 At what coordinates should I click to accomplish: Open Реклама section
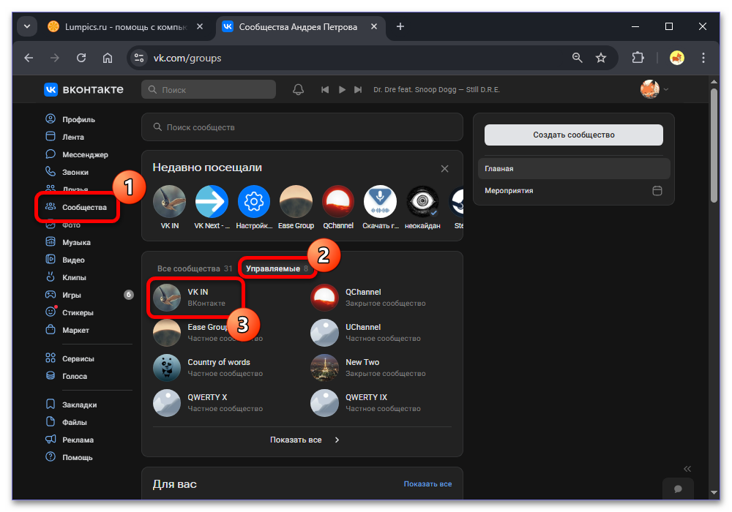(x=69, y=440)
